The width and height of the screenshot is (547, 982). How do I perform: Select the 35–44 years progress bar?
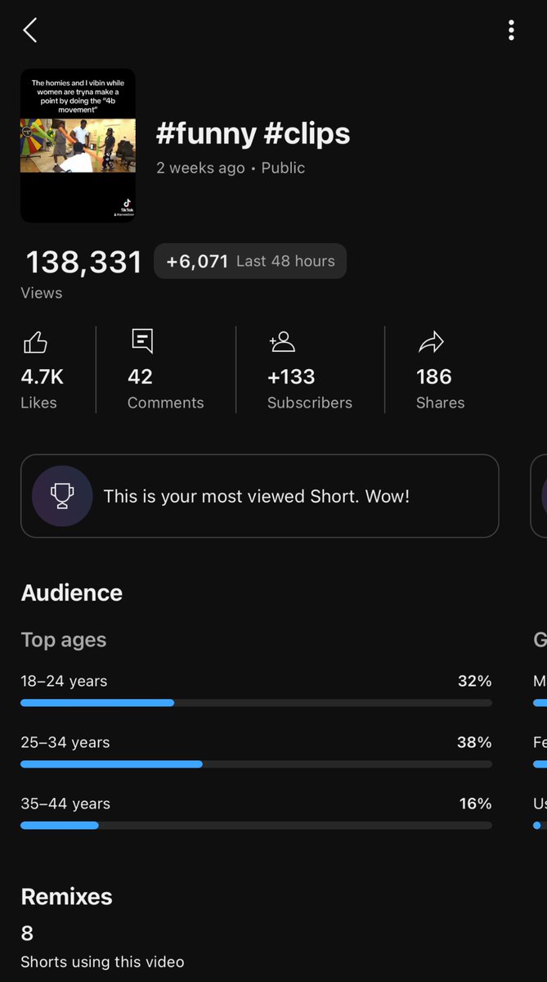click(256, 825)
